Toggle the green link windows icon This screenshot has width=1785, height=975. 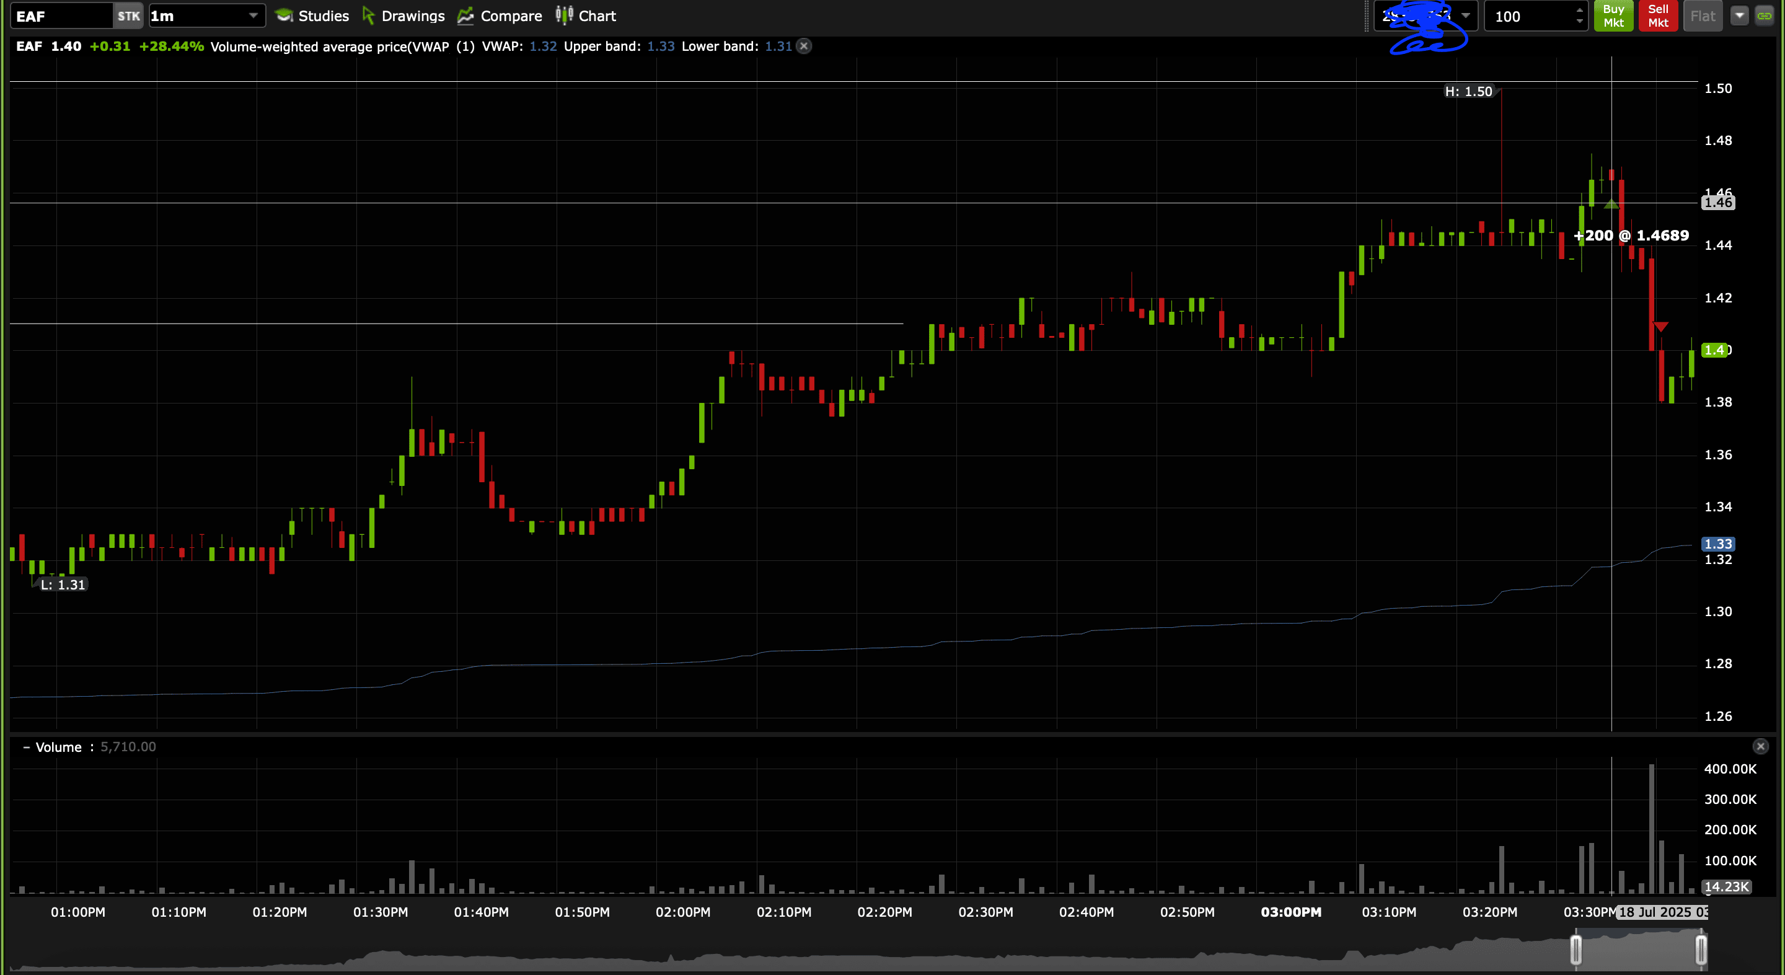pos(1764,15)
